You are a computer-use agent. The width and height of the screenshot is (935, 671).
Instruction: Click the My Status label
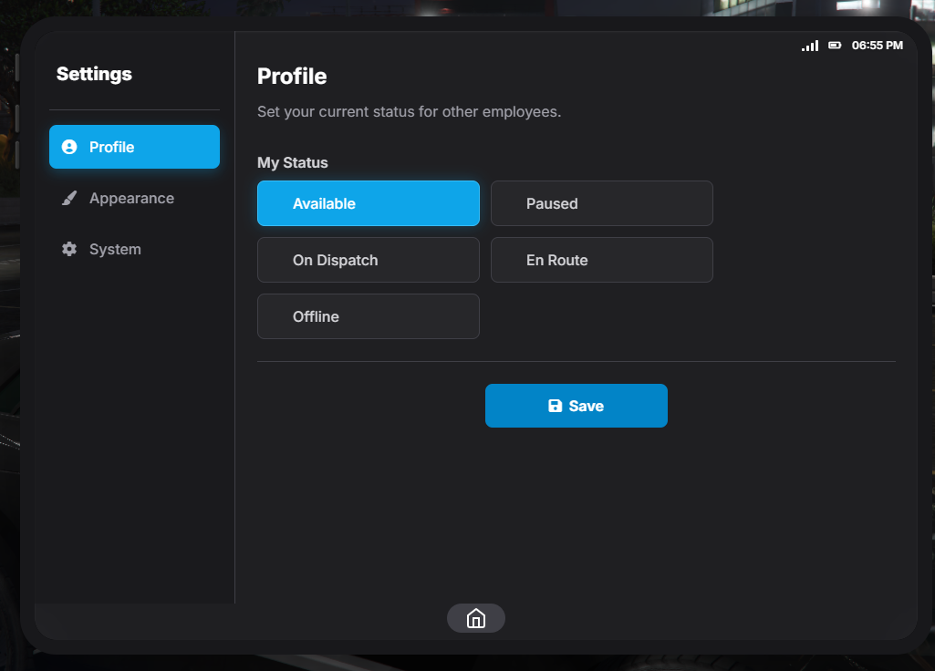[x=292, y=162]
